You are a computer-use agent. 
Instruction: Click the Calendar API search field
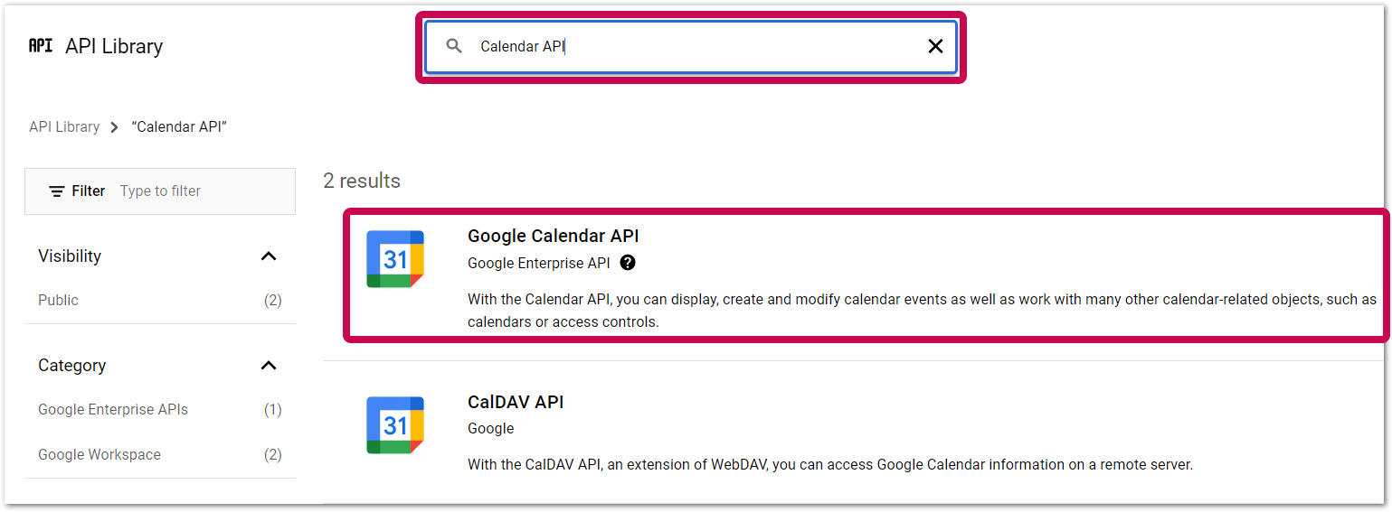687,46
